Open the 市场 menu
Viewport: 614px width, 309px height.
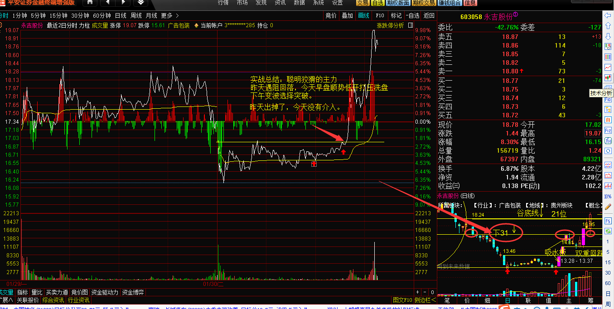pyautogui.click(x=242, y=3)
